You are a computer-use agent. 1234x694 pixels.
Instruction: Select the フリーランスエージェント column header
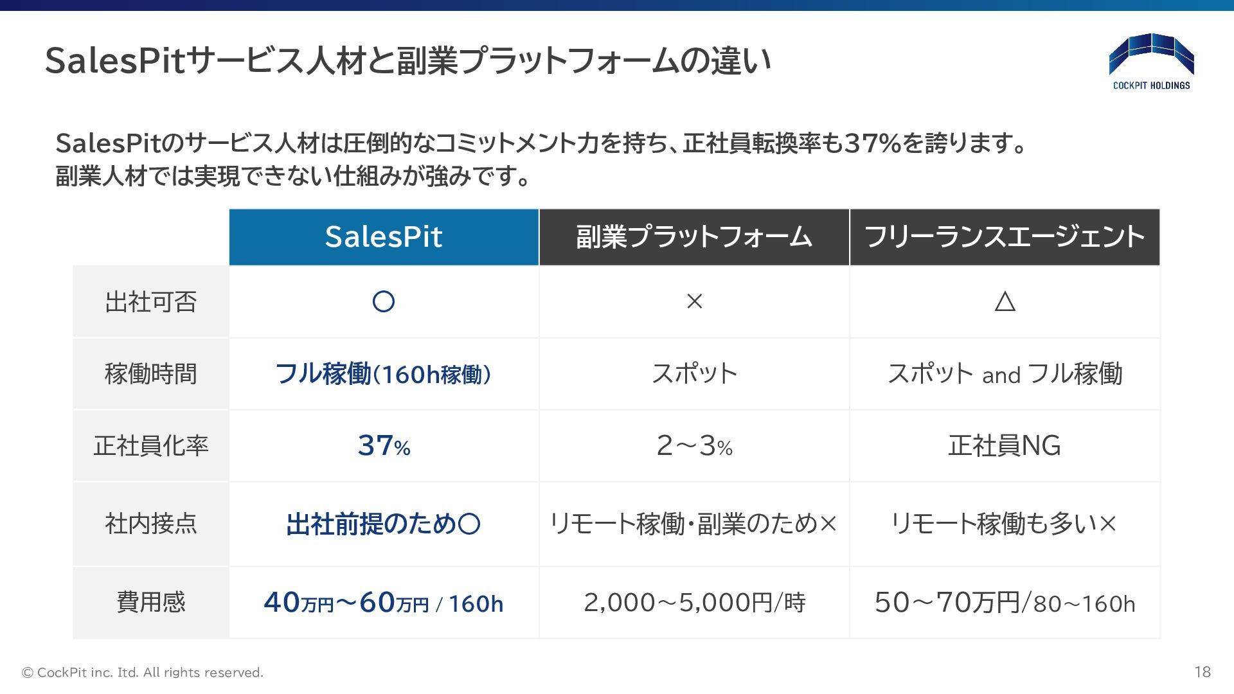point(1005,237)
